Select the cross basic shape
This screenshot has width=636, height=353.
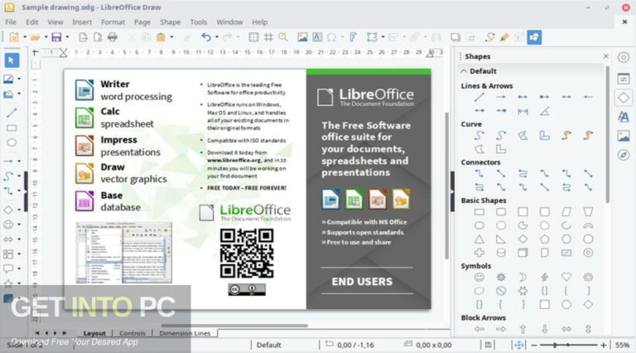tap(479, 253)
